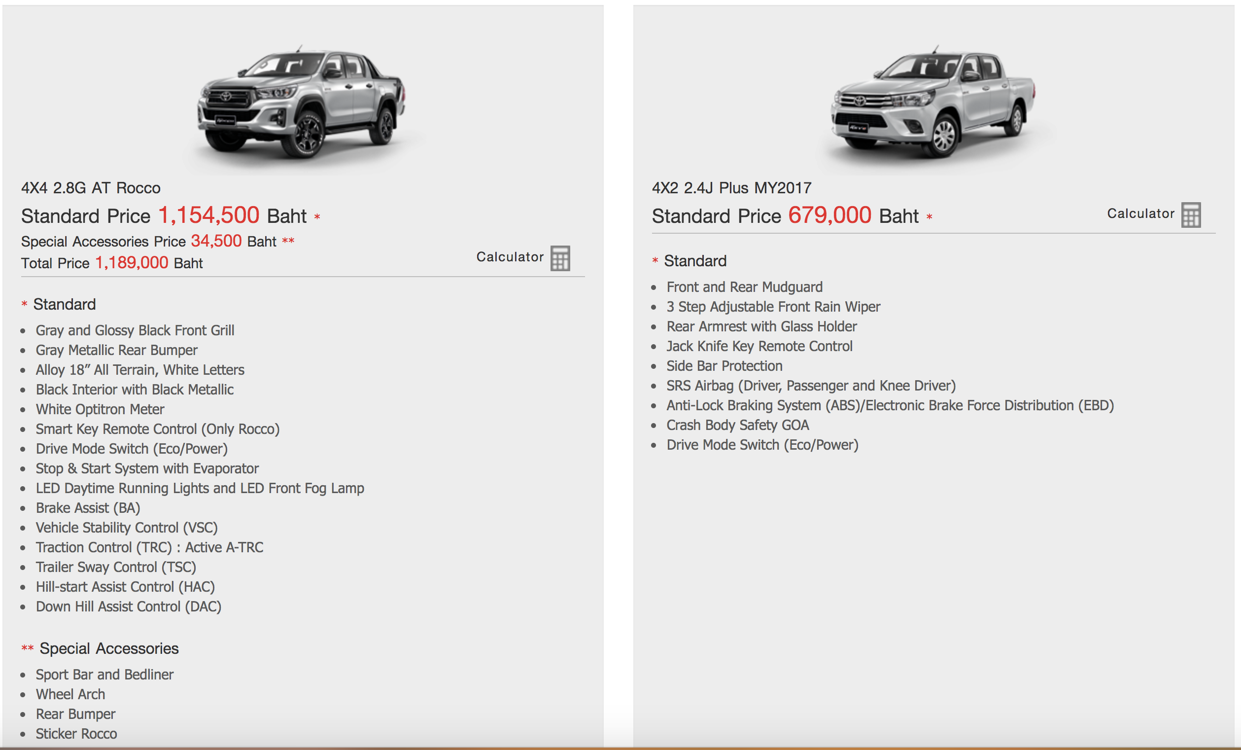1241x750 pixels.
Task: Click 'Jack Knife Key Remote Control'
Action: [x=759, y=346]
